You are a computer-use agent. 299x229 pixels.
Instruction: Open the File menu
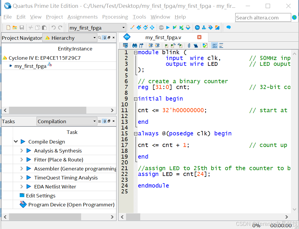[x=8, y=17]
